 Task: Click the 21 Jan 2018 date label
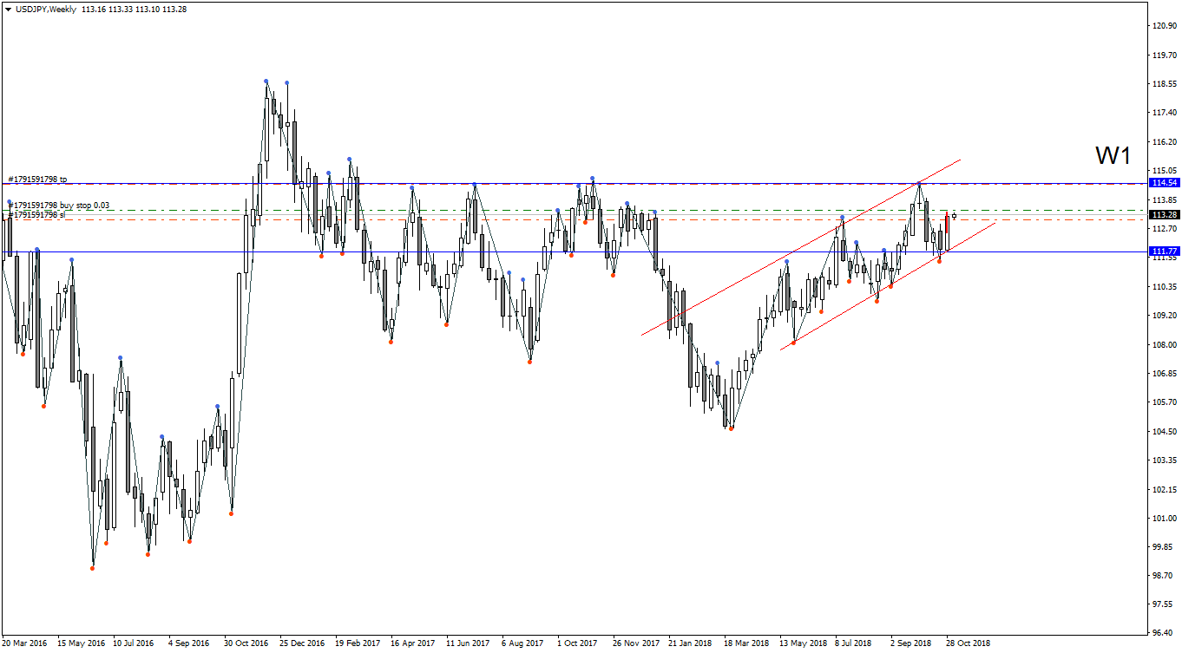[690, 643]
